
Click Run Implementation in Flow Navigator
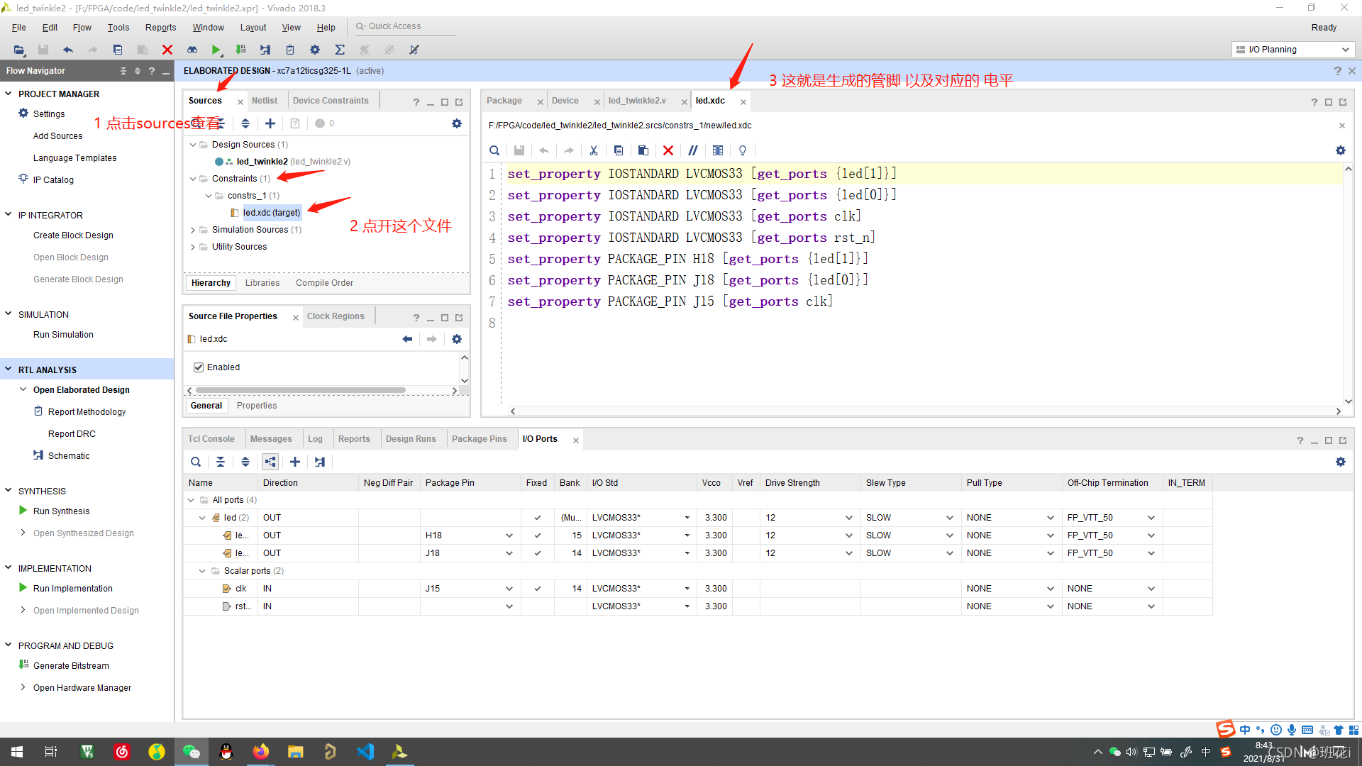[72, 588]
